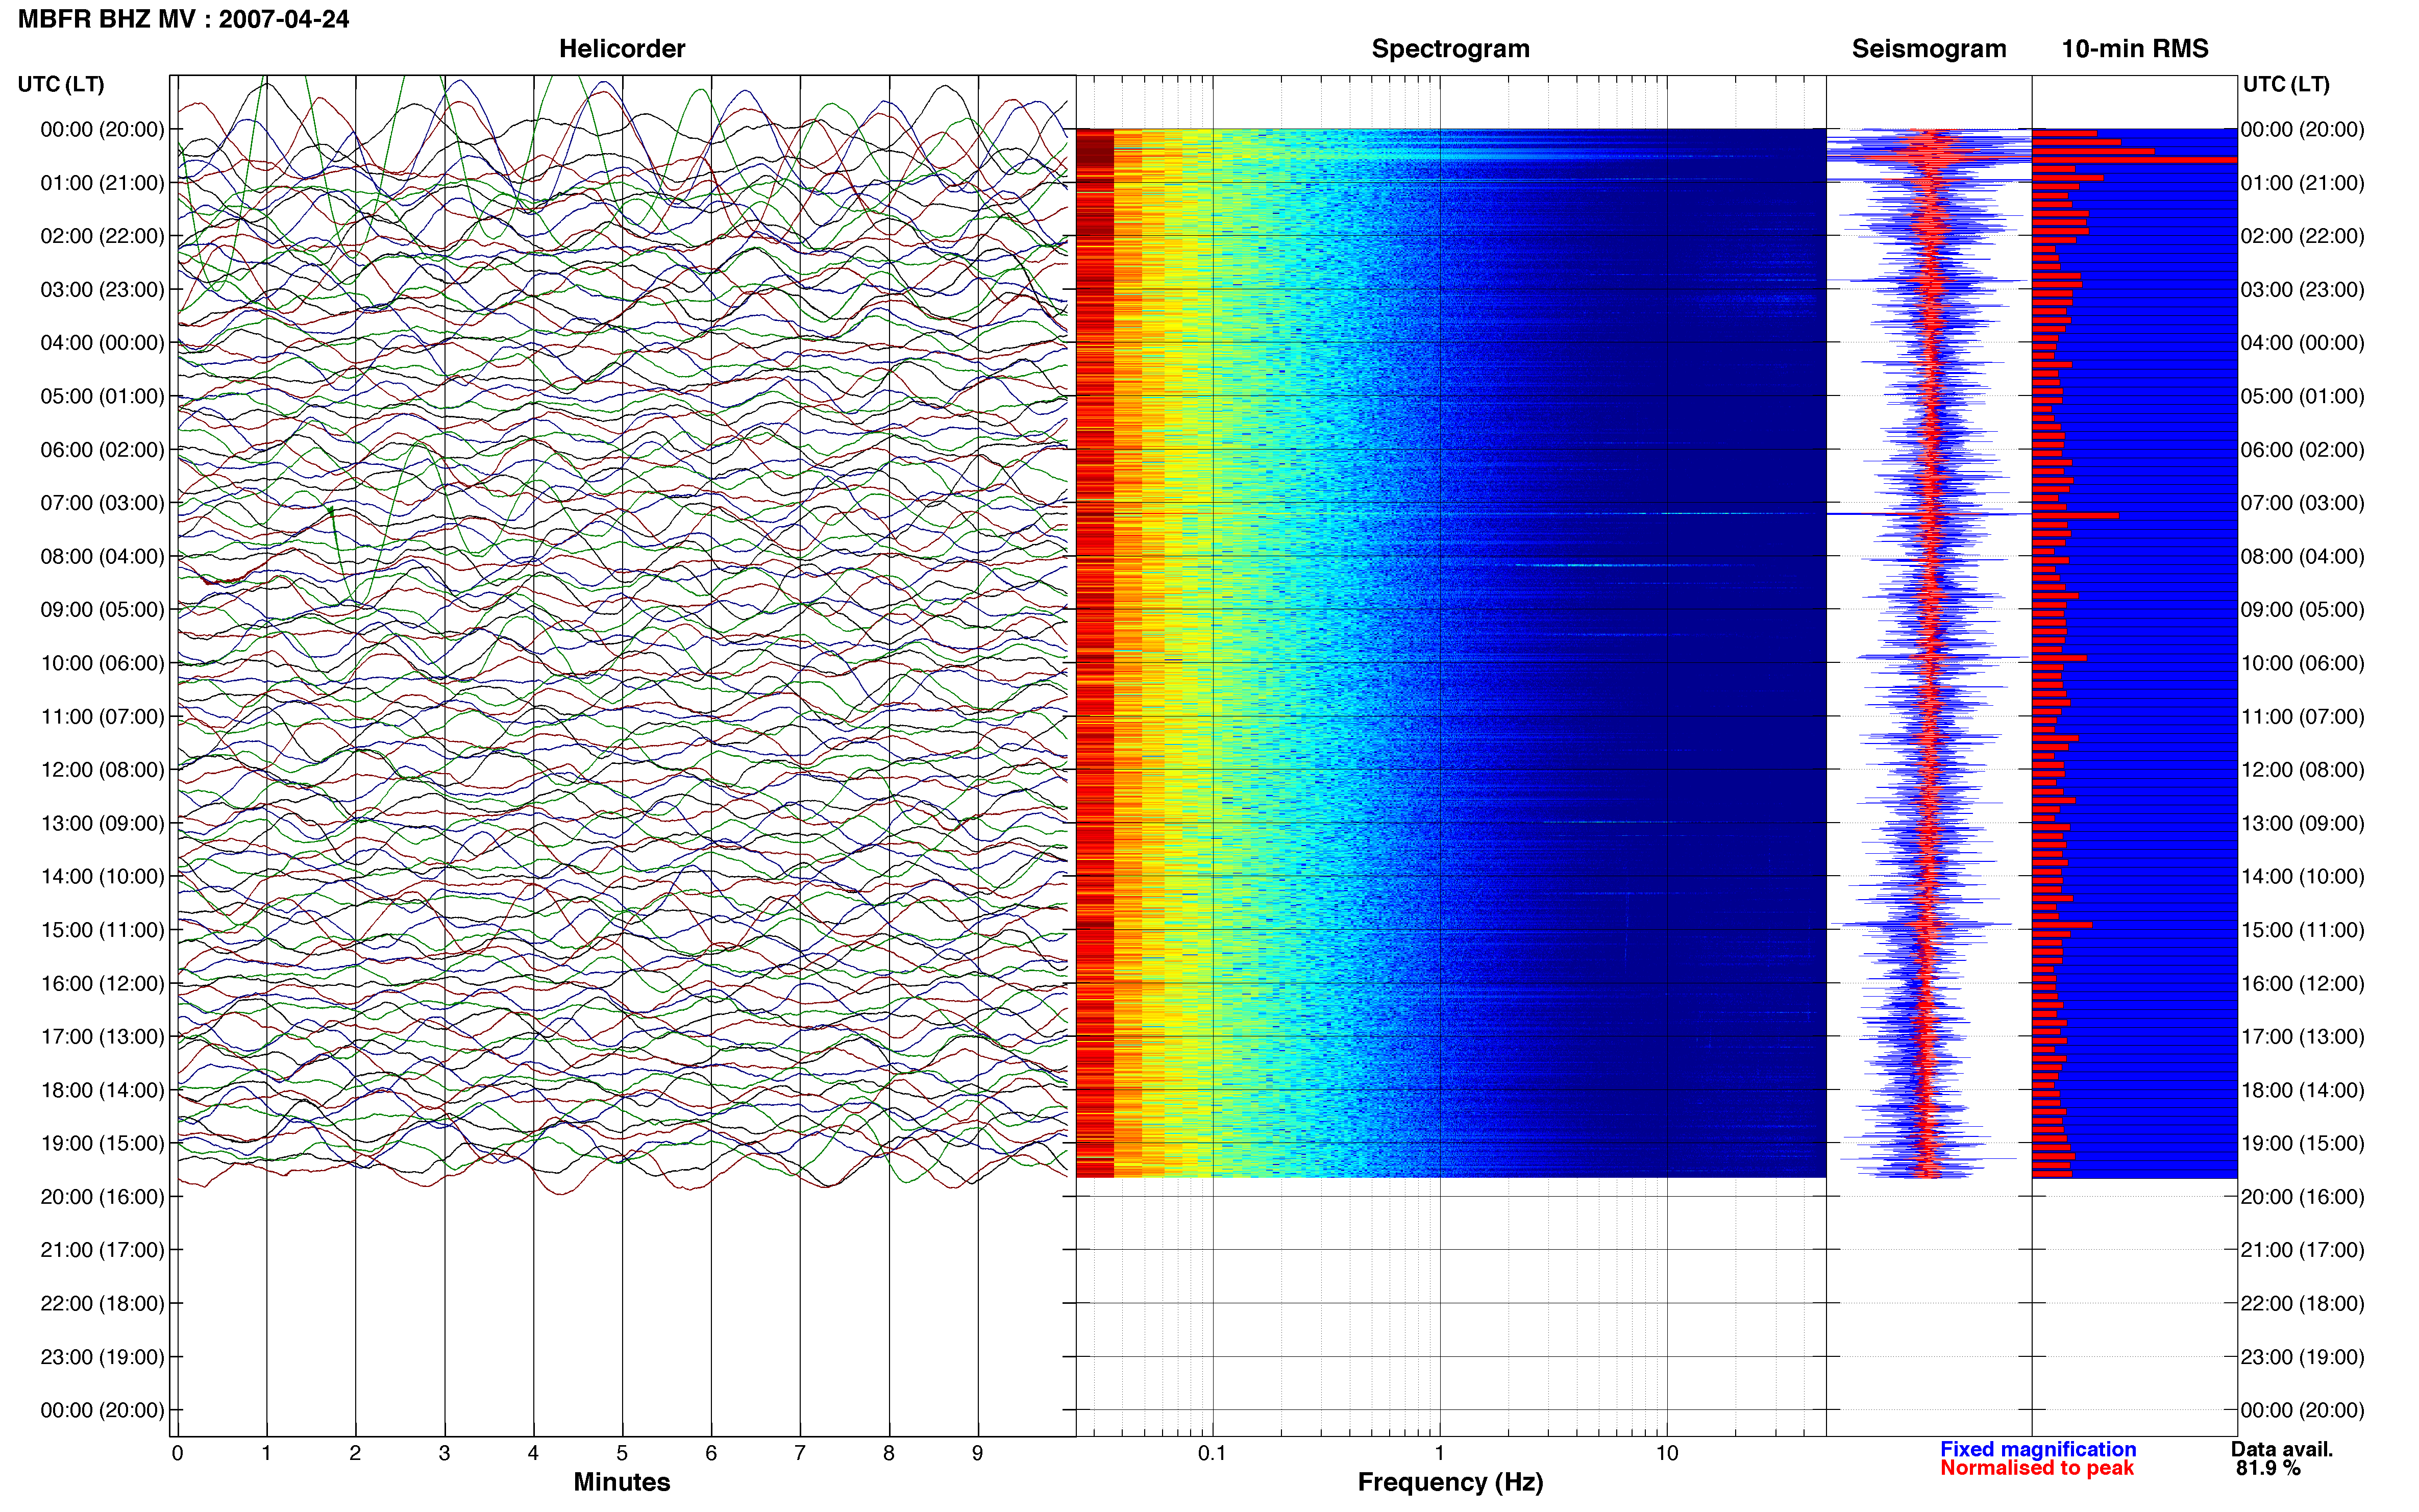Click the left '07:00 (03:00)' time label
Viewport: 2419px width, 1512px height.
click(x=102, y=503)
